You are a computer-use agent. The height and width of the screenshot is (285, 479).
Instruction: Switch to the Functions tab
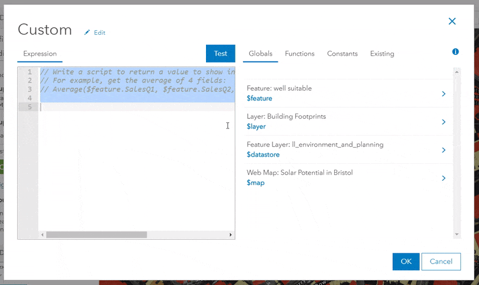(x=299, y=54)
